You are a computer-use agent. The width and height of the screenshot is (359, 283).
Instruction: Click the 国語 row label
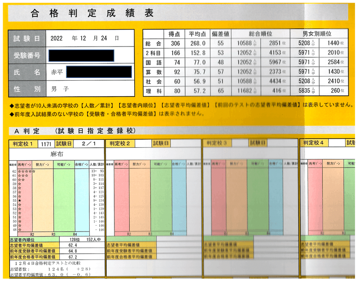pyautogui.click(x=153, y=63)
